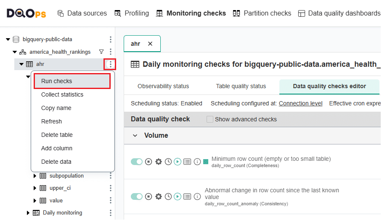Toggle the Abnormal change in row count switch
The image size is (382, 220).
[137, 196]
